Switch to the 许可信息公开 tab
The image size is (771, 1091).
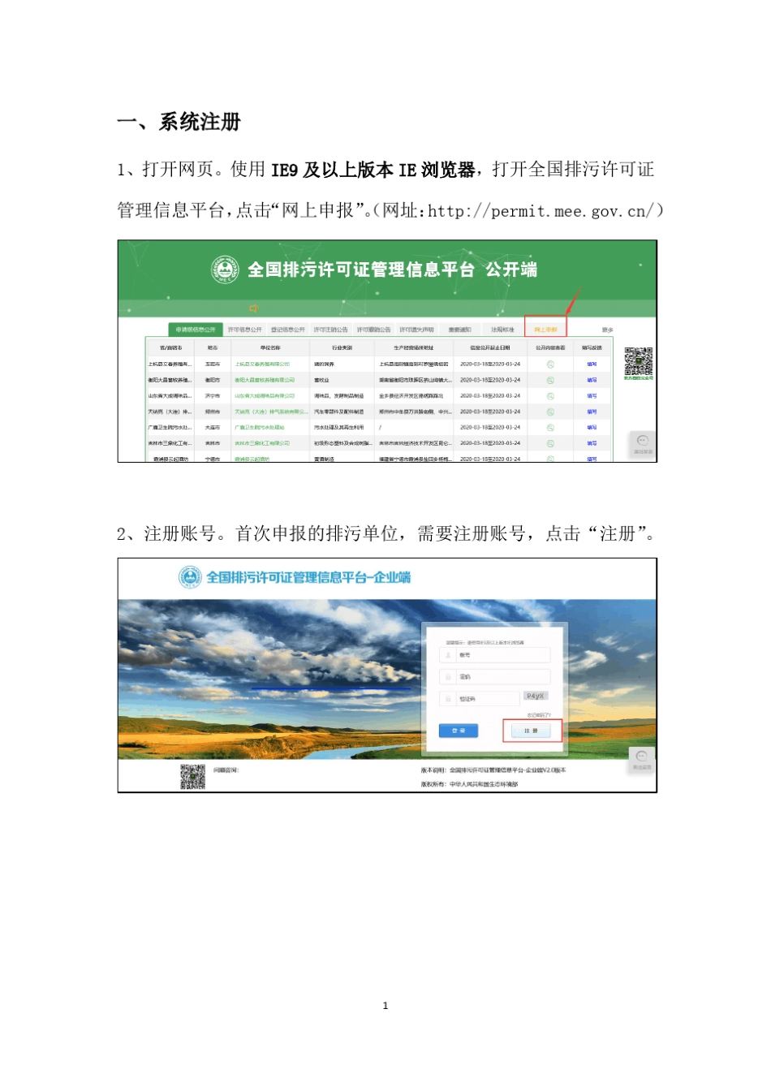(245, 330)
